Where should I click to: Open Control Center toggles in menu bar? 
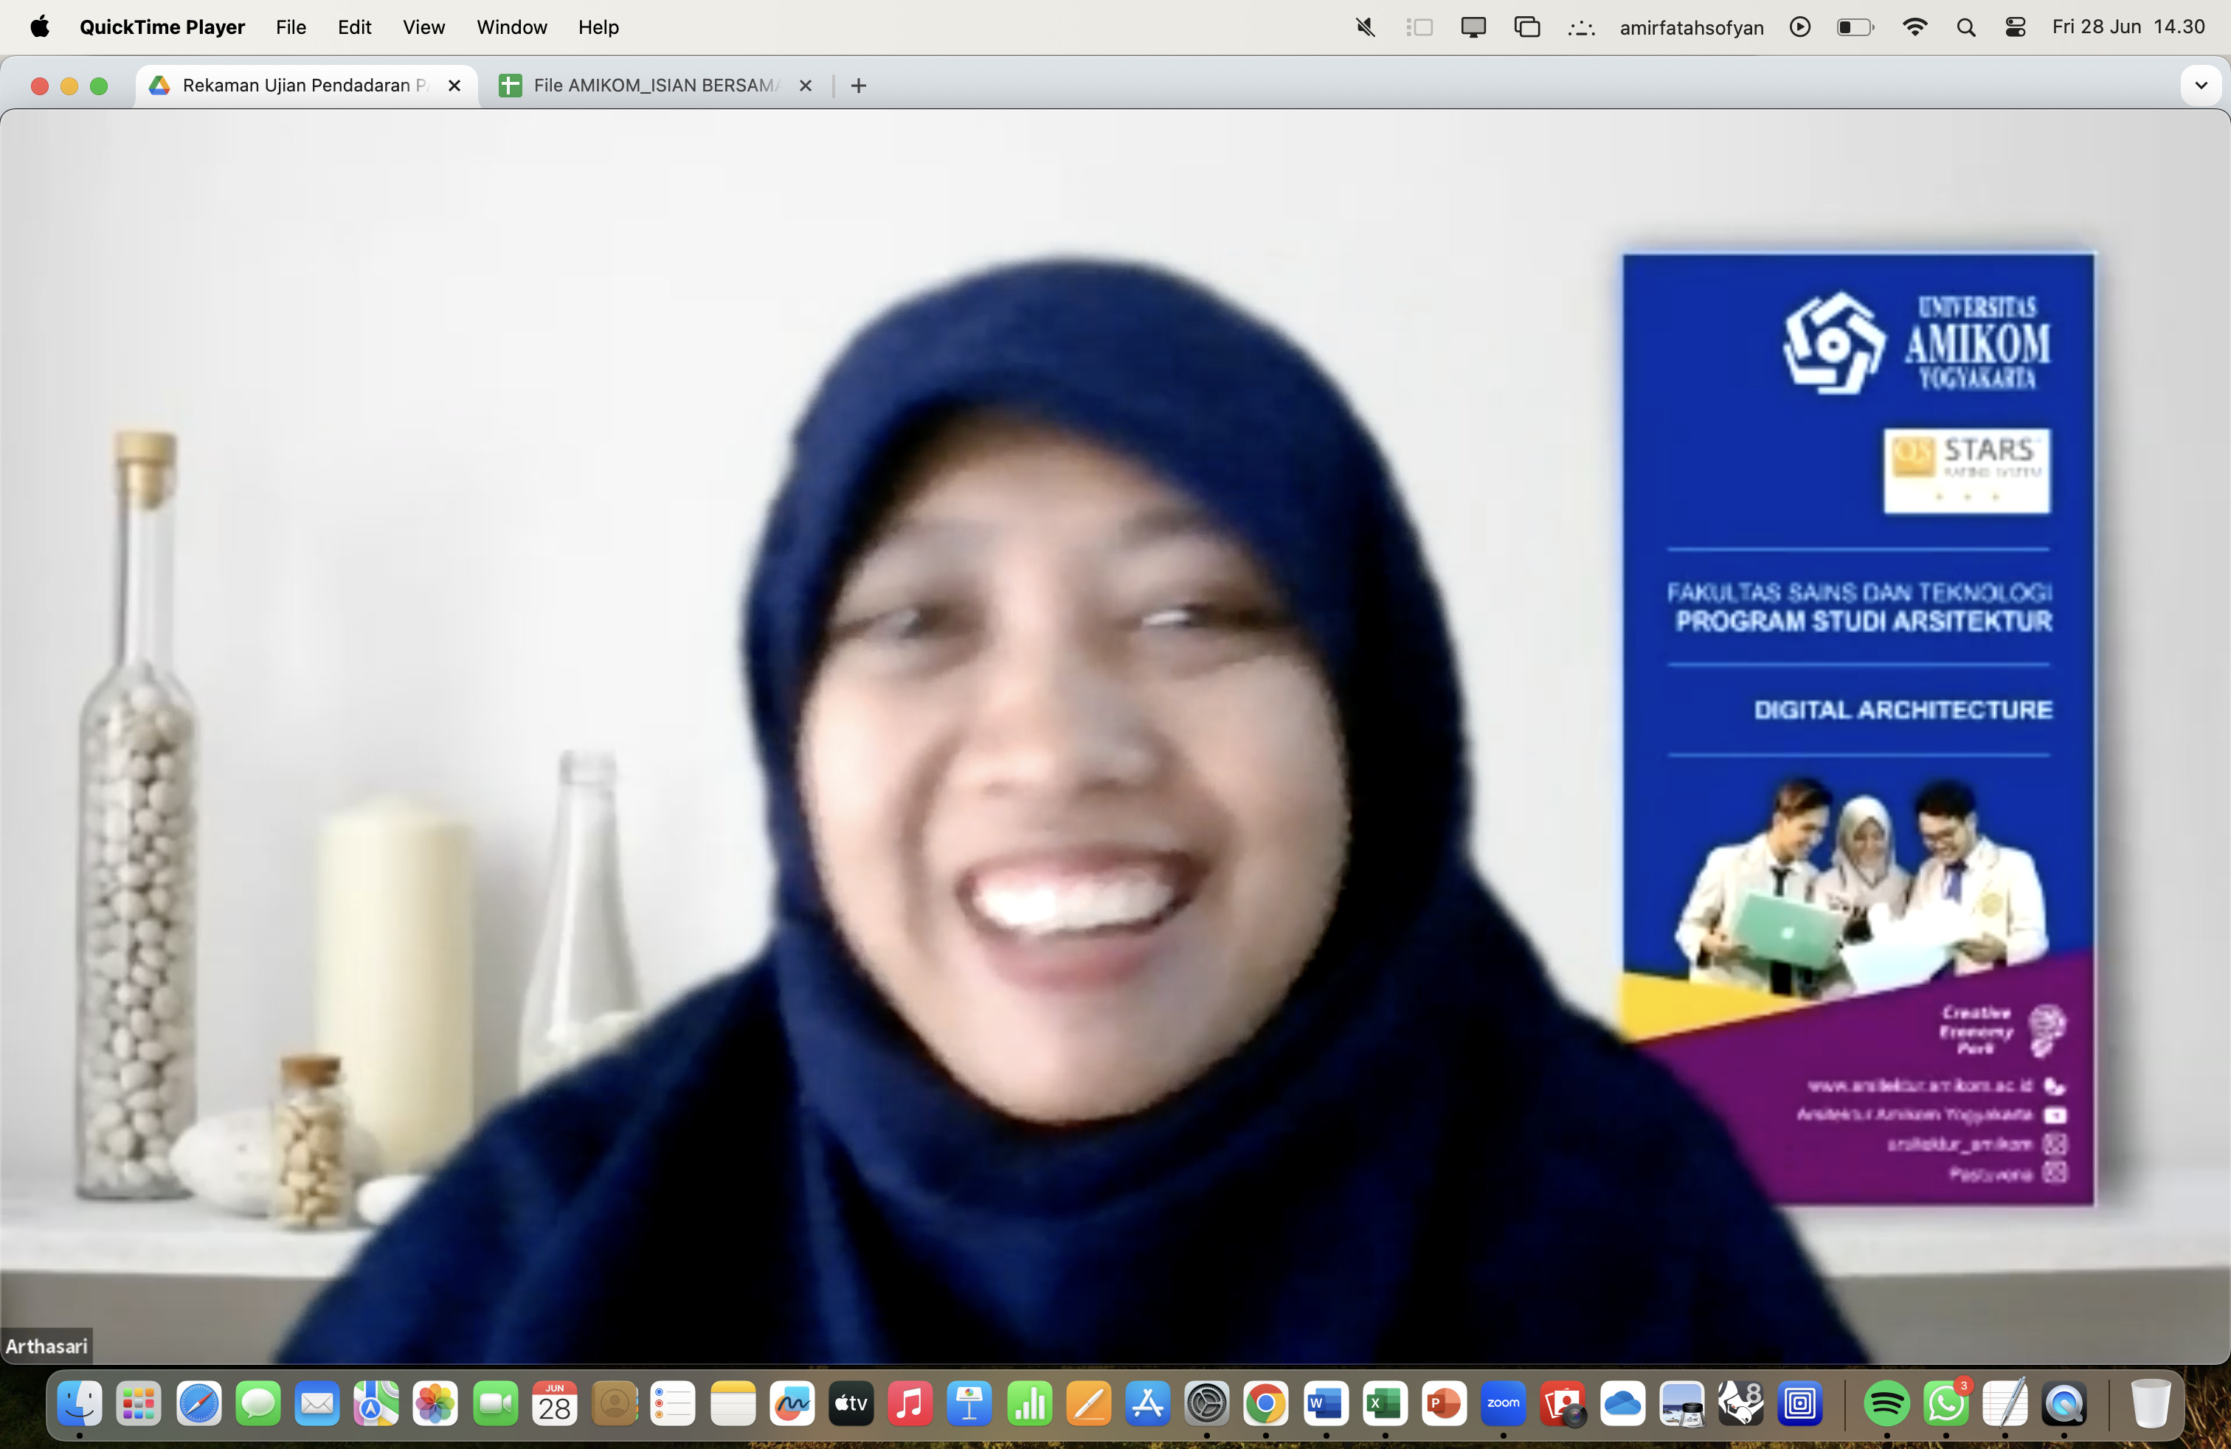[x=2016, y=27]
